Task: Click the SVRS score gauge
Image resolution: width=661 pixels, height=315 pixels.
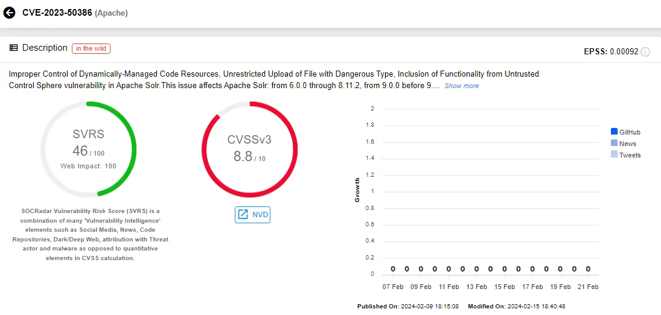Action: [x=89, y=149]
